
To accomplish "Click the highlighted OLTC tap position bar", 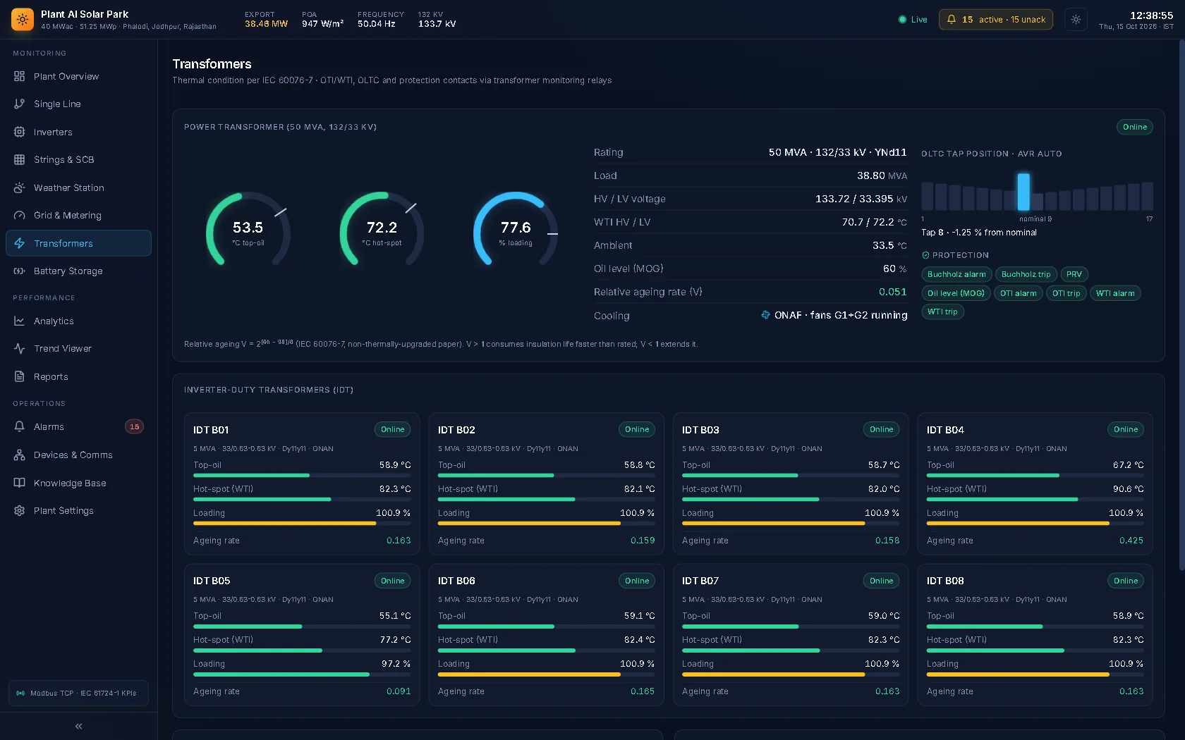I will pos(1023,192).
